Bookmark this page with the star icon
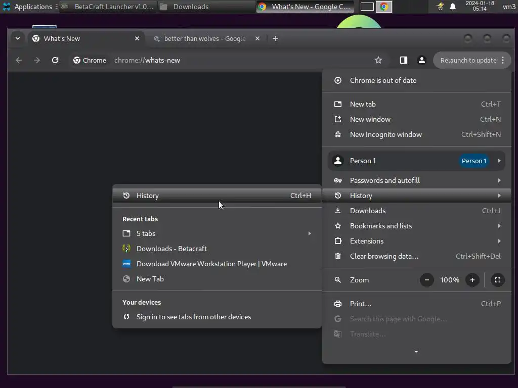Screen dimensions: 518x388 pyautogui.click(x=378, y=60)
